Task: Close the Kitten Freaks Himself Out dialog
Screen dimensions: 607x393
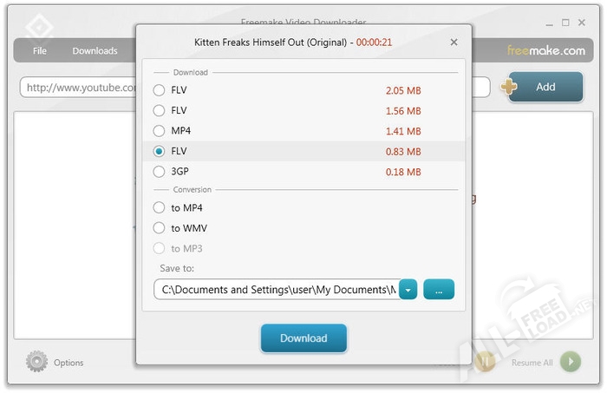Action: click(x=454, y=42)
